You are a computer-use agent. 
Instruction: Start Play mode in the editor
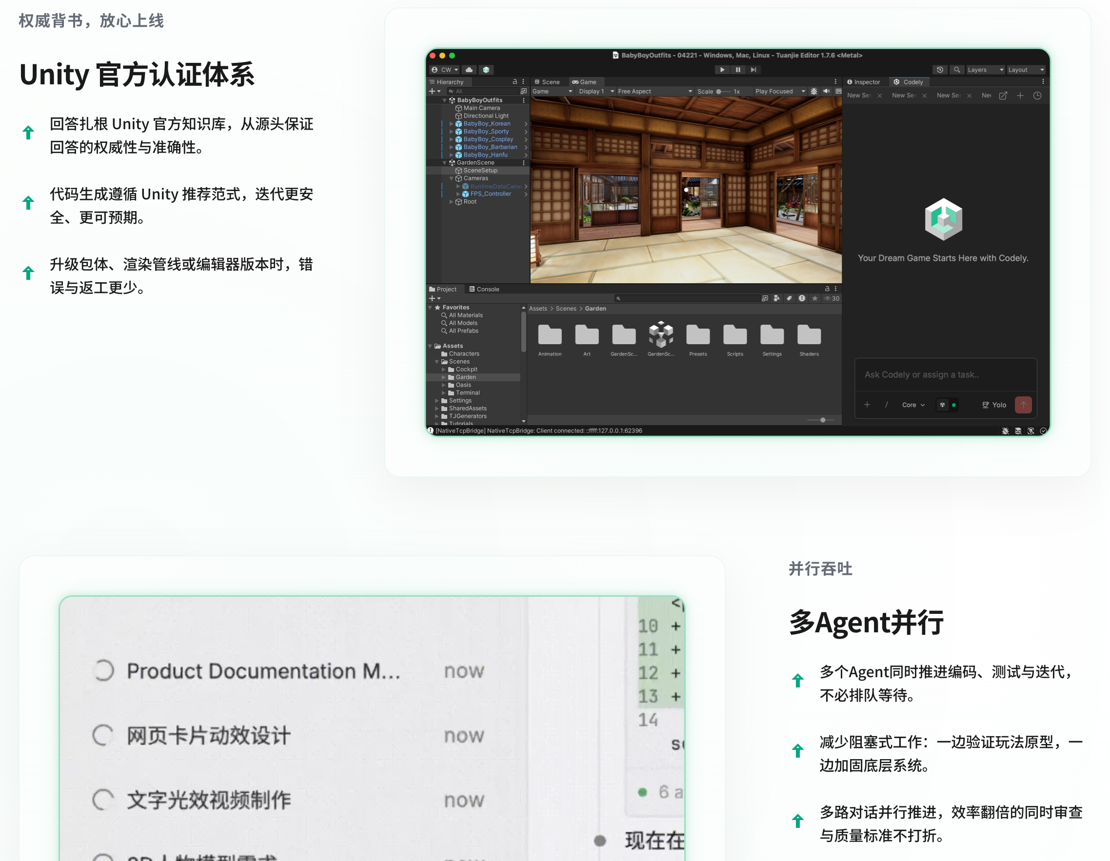point(722,70)
